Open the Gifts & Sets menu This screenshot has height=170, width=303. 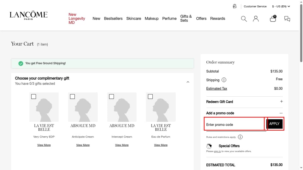point(186,18)
